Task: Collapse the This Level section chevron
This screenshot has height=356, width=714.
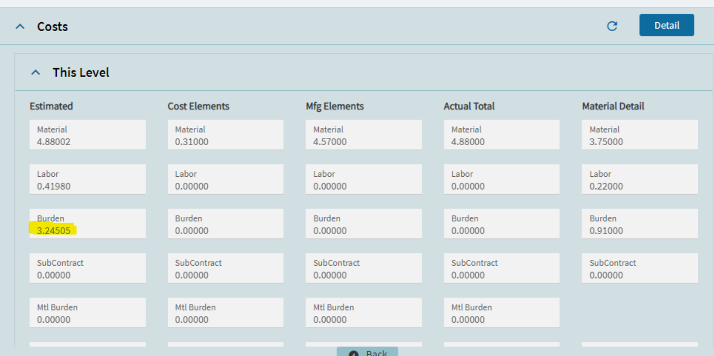Action: (36, 73)
